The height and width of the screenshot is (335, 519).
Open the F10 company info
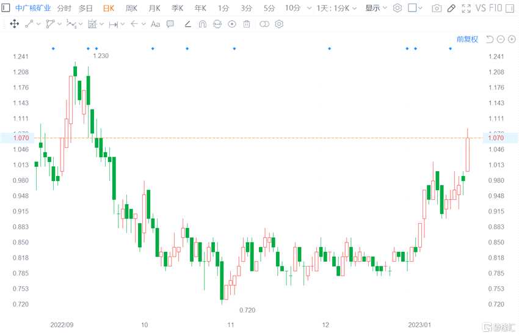pyautogui.click(x=495, y=8)
